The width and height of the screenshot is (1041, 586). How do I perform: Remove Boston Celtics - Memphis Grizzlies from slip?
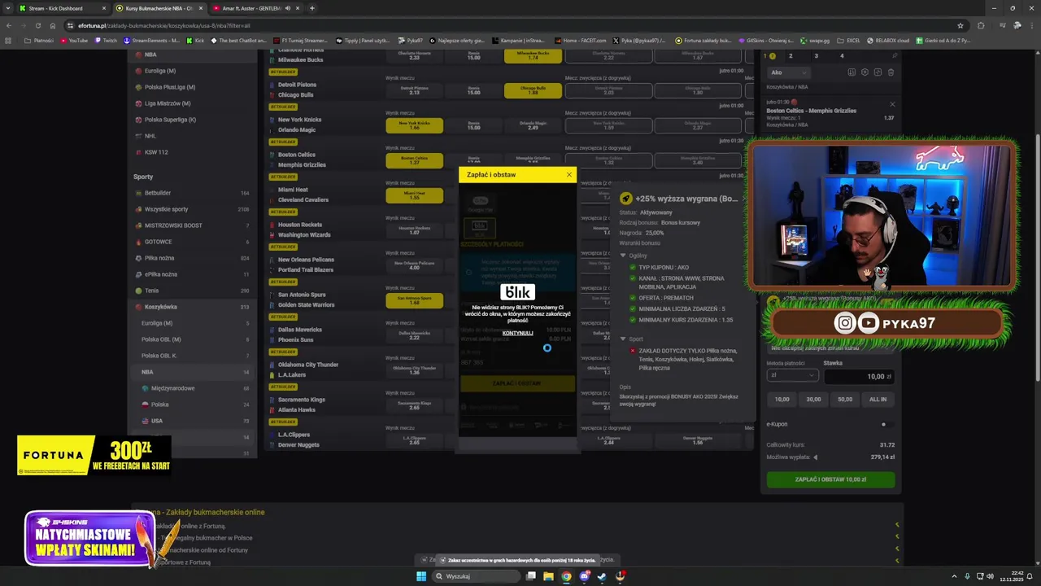(x=892, y=104)
